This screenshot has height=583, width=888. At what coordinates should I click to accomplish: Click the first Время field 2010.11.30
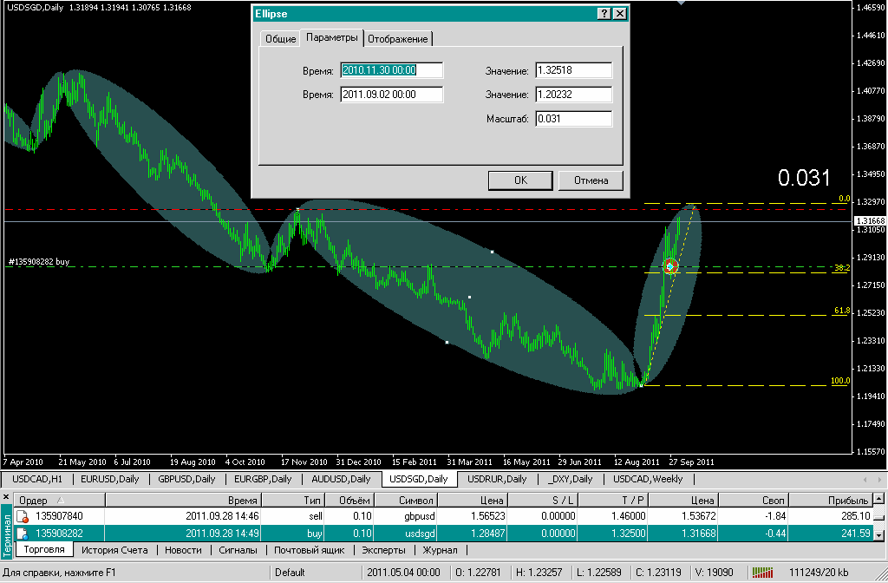tap(392, 70)
